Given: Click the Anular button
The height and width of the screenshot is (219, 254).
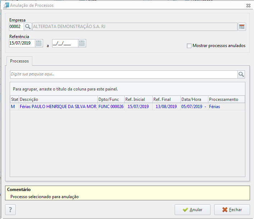Looking at the screenshot, I should tap(193, 210).
